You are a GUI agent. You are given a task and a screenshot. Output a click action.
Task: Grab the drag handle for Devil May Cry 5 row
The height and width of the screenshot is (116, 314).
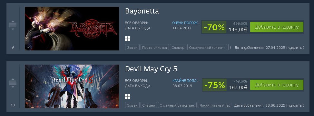pyautogui.click(x=13, y=83)
